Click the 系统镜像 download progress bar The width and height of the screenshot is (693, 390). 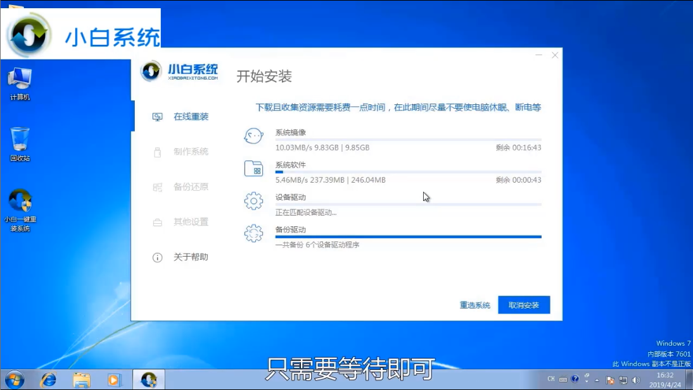click(409, 139)
